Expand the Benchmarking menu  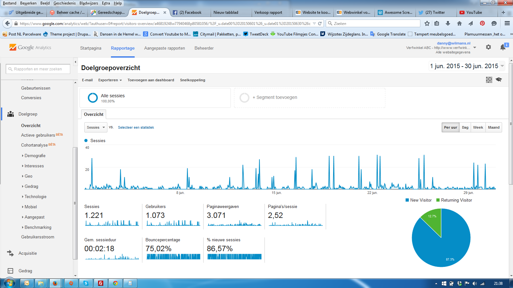point(38,227)
